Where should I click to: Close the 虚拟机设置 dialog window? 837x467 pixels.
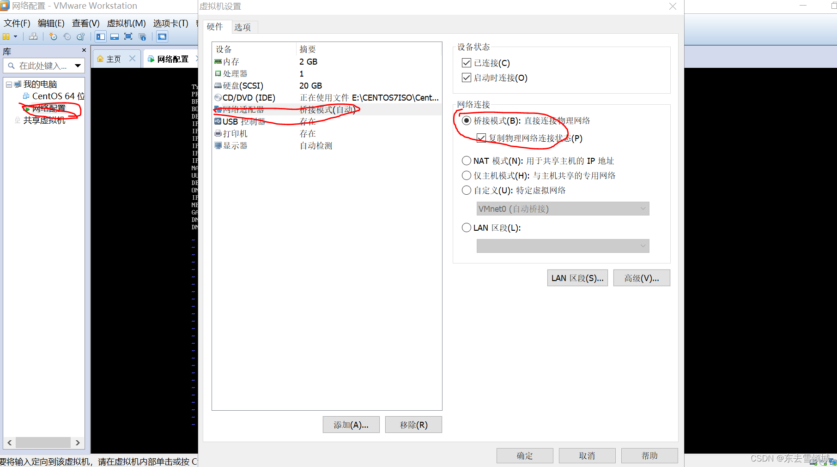pos(673,6)
